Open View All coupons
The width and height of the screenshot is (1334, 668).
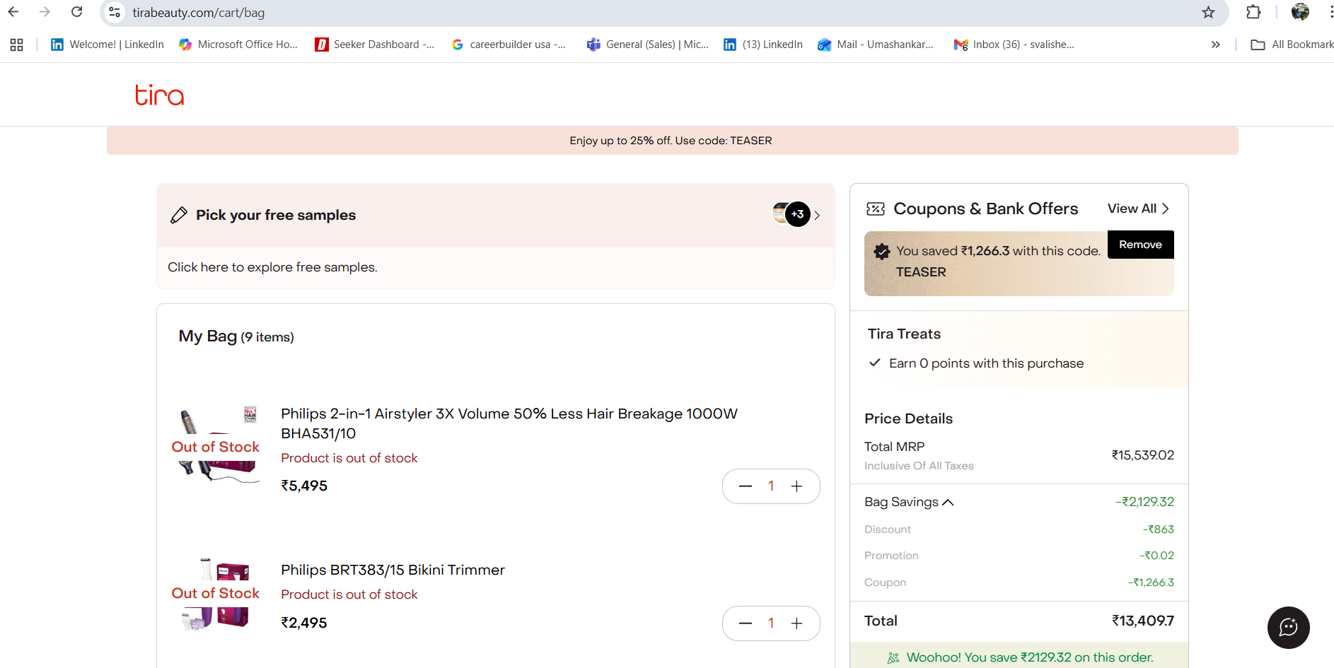(1138, 209)
